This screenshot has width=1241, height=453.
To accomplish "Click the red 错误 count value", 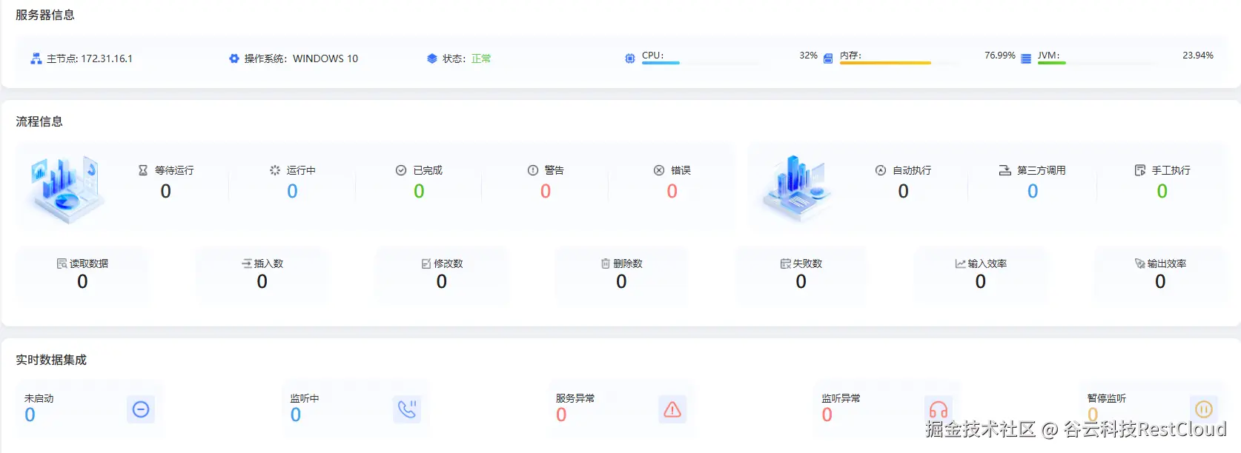I will pos(672,192).
